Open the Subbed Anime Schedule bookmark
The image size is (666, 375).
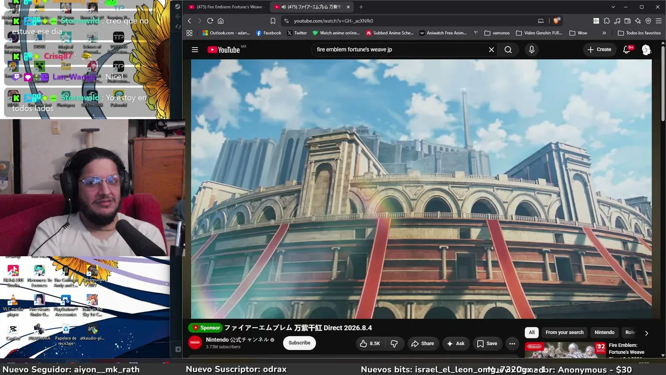390,33
